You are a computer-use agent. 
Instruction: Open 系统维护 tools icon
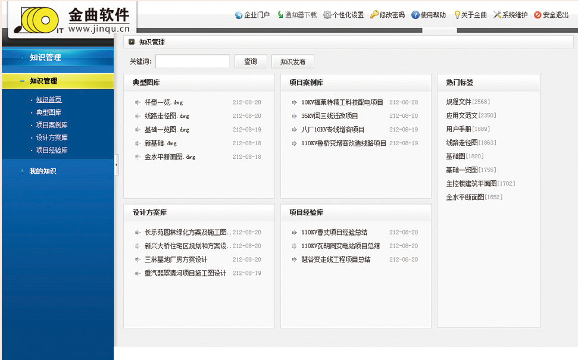coord(498,15)
